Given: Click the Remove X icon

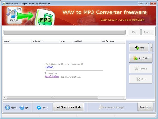Looking at the screenshot, I should 136,69.
